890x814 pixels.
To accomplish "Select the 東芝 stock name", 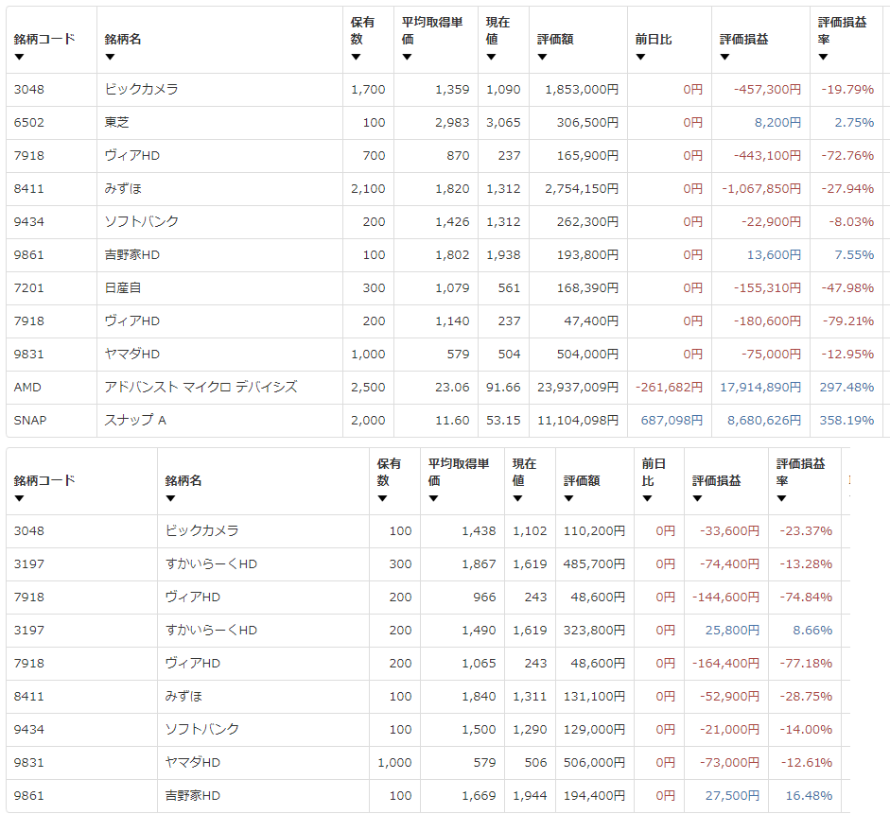I will (x=118, y=123).
